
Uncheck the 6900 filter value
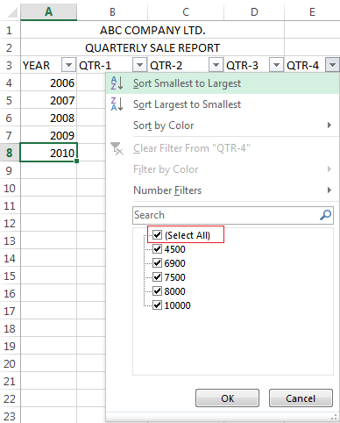pos(157,263)
